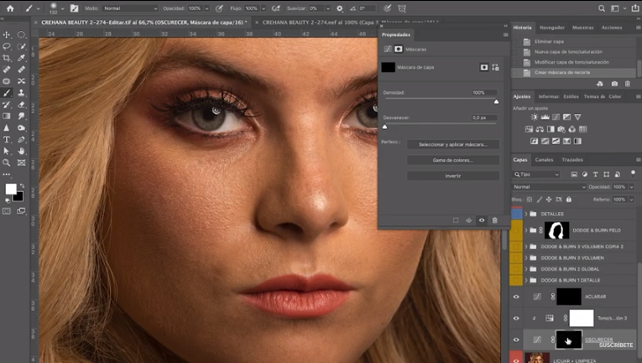
Task: Click the Home icon in options bar
Action: (9, 8)
